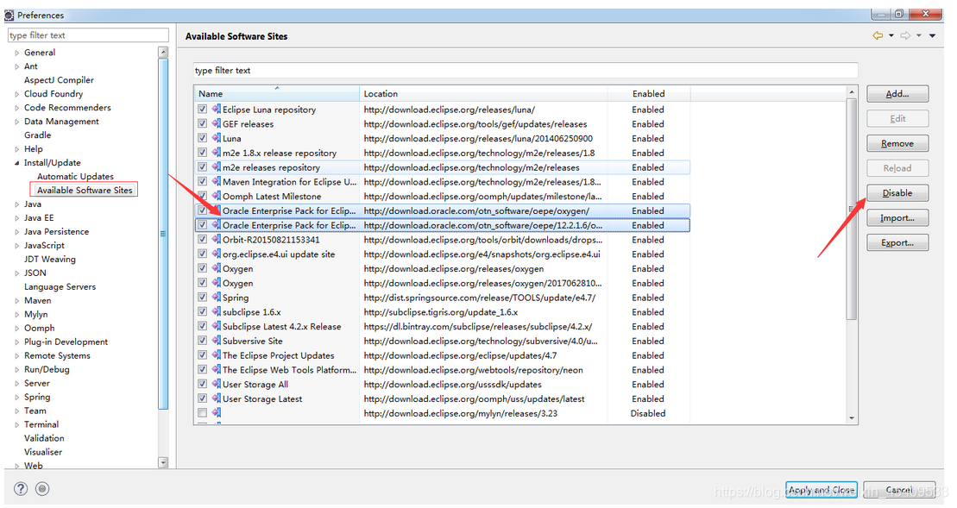
Task: Open the help question mark icon
Action: tap(21, 488)
